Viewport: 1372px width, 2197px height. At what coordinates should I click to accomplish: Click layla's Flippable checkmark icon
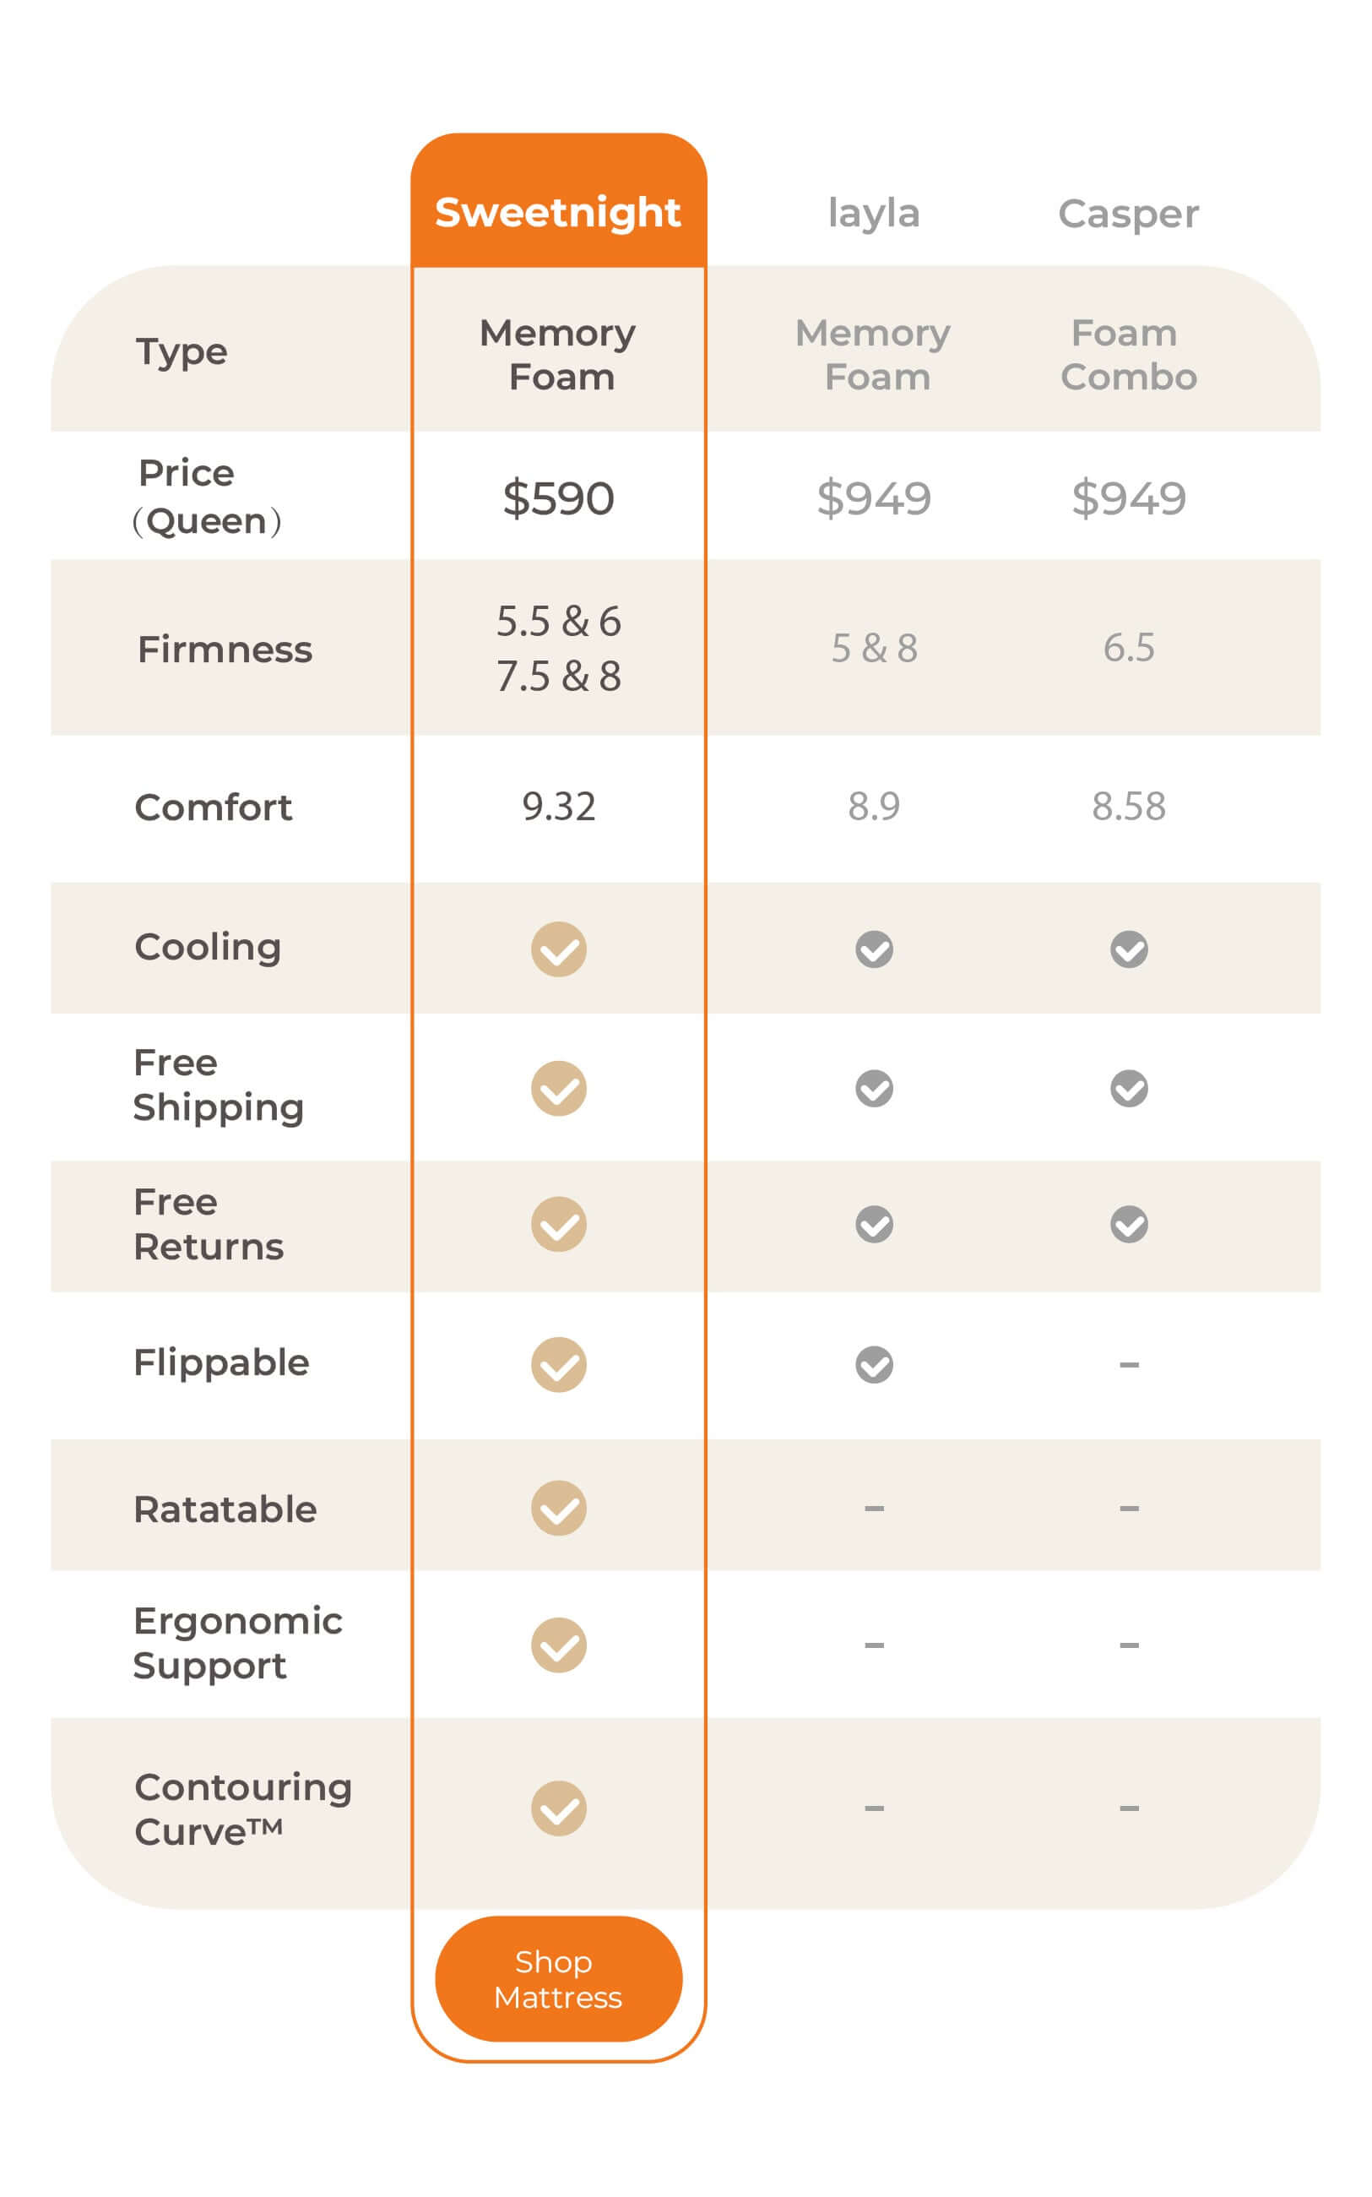coord(874,1363)
